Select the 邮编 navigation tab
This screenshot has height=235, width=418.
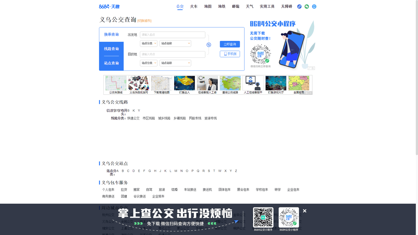pyautogui.click(x=236, y=6)
